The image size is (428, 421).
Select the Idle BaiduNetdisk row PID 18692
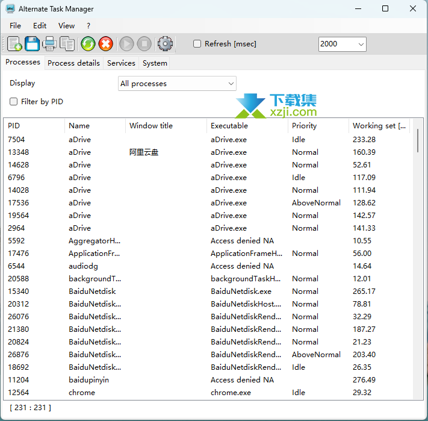coord(208,367)
